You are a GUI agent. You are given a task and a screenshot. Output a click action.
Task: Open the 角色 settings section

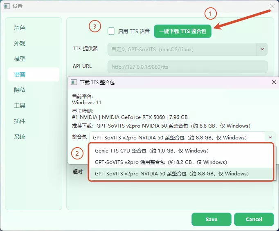[34, 28]
